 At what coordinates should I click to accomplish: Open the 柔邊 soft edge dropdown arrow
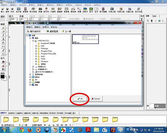(27, 19)
